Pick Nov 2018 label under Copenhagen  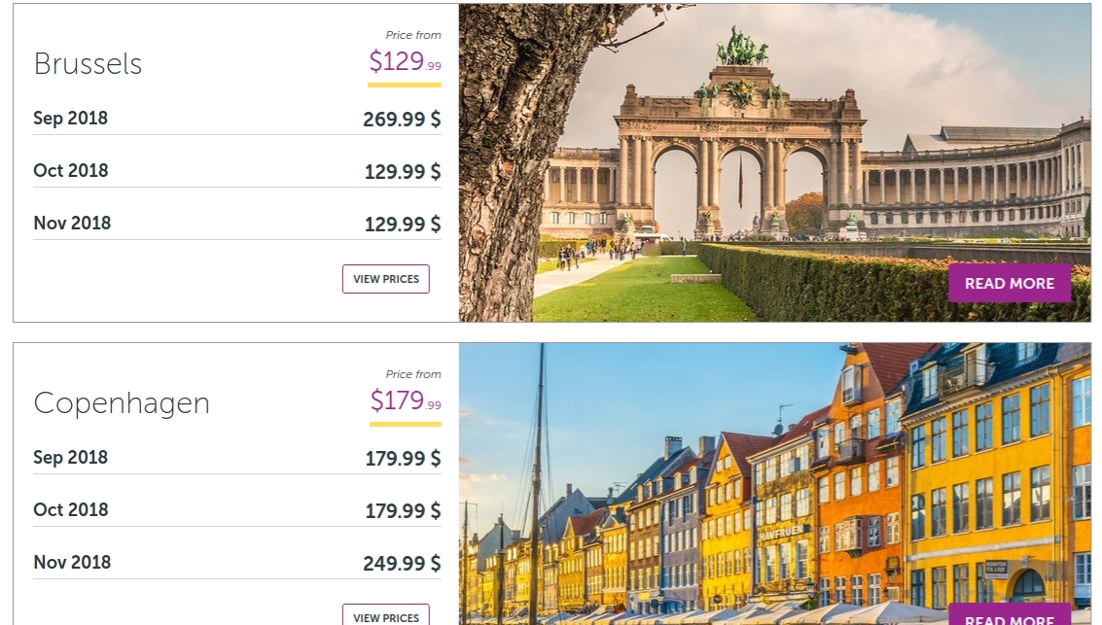pos(72,563)
